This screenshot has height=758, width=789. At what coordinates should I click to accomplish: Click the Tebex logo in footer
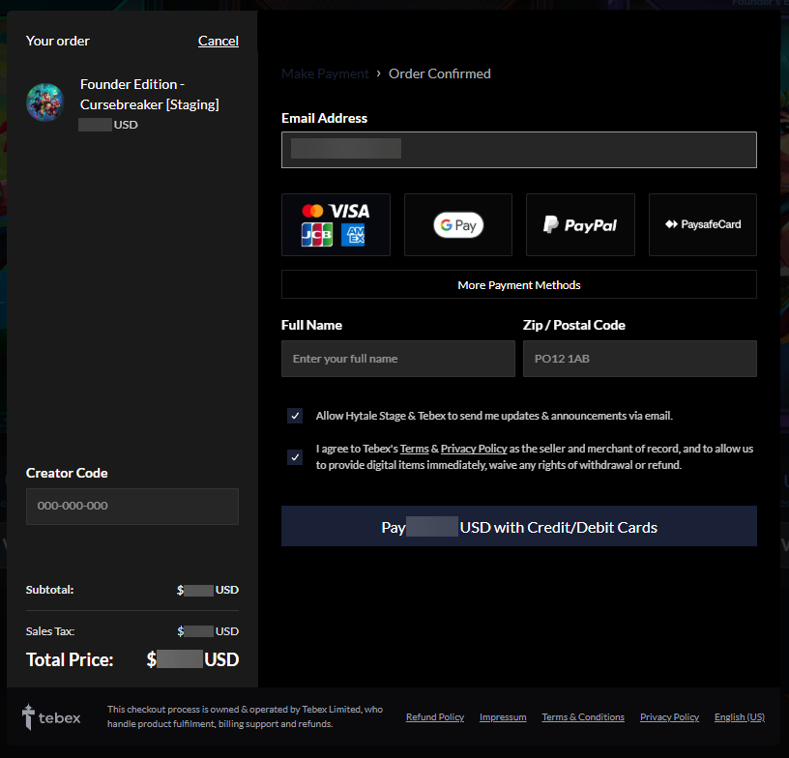coord(52,717)
